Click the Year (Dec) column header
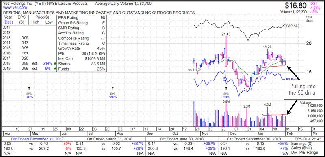The width and height of the screenshot is (325, 157). (x=8, y=20)
